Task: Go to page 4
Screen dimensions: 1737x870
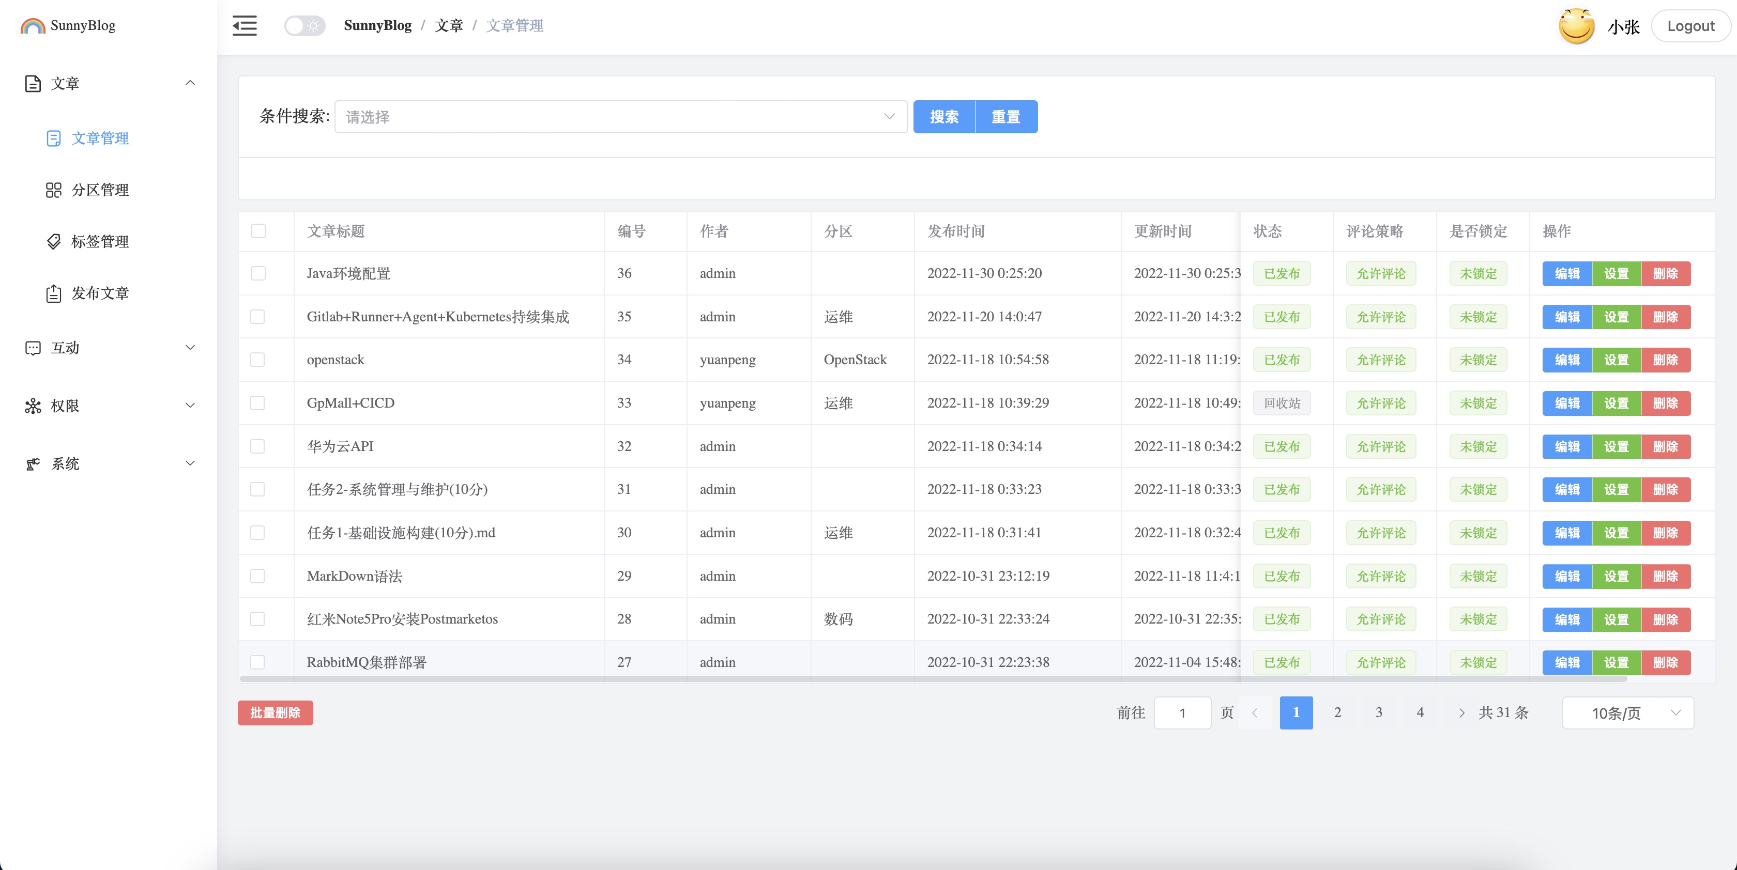Action: point(1420,713)
